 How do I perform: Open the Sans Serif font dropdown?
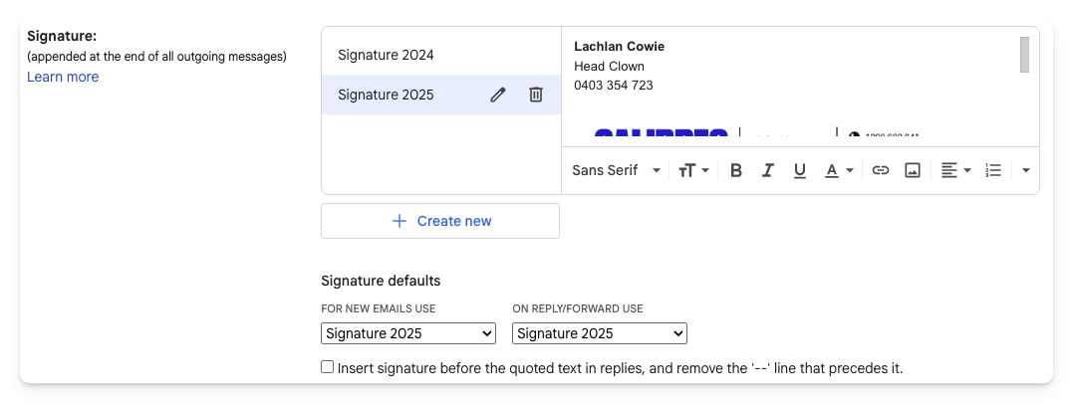tap(616, 170)
